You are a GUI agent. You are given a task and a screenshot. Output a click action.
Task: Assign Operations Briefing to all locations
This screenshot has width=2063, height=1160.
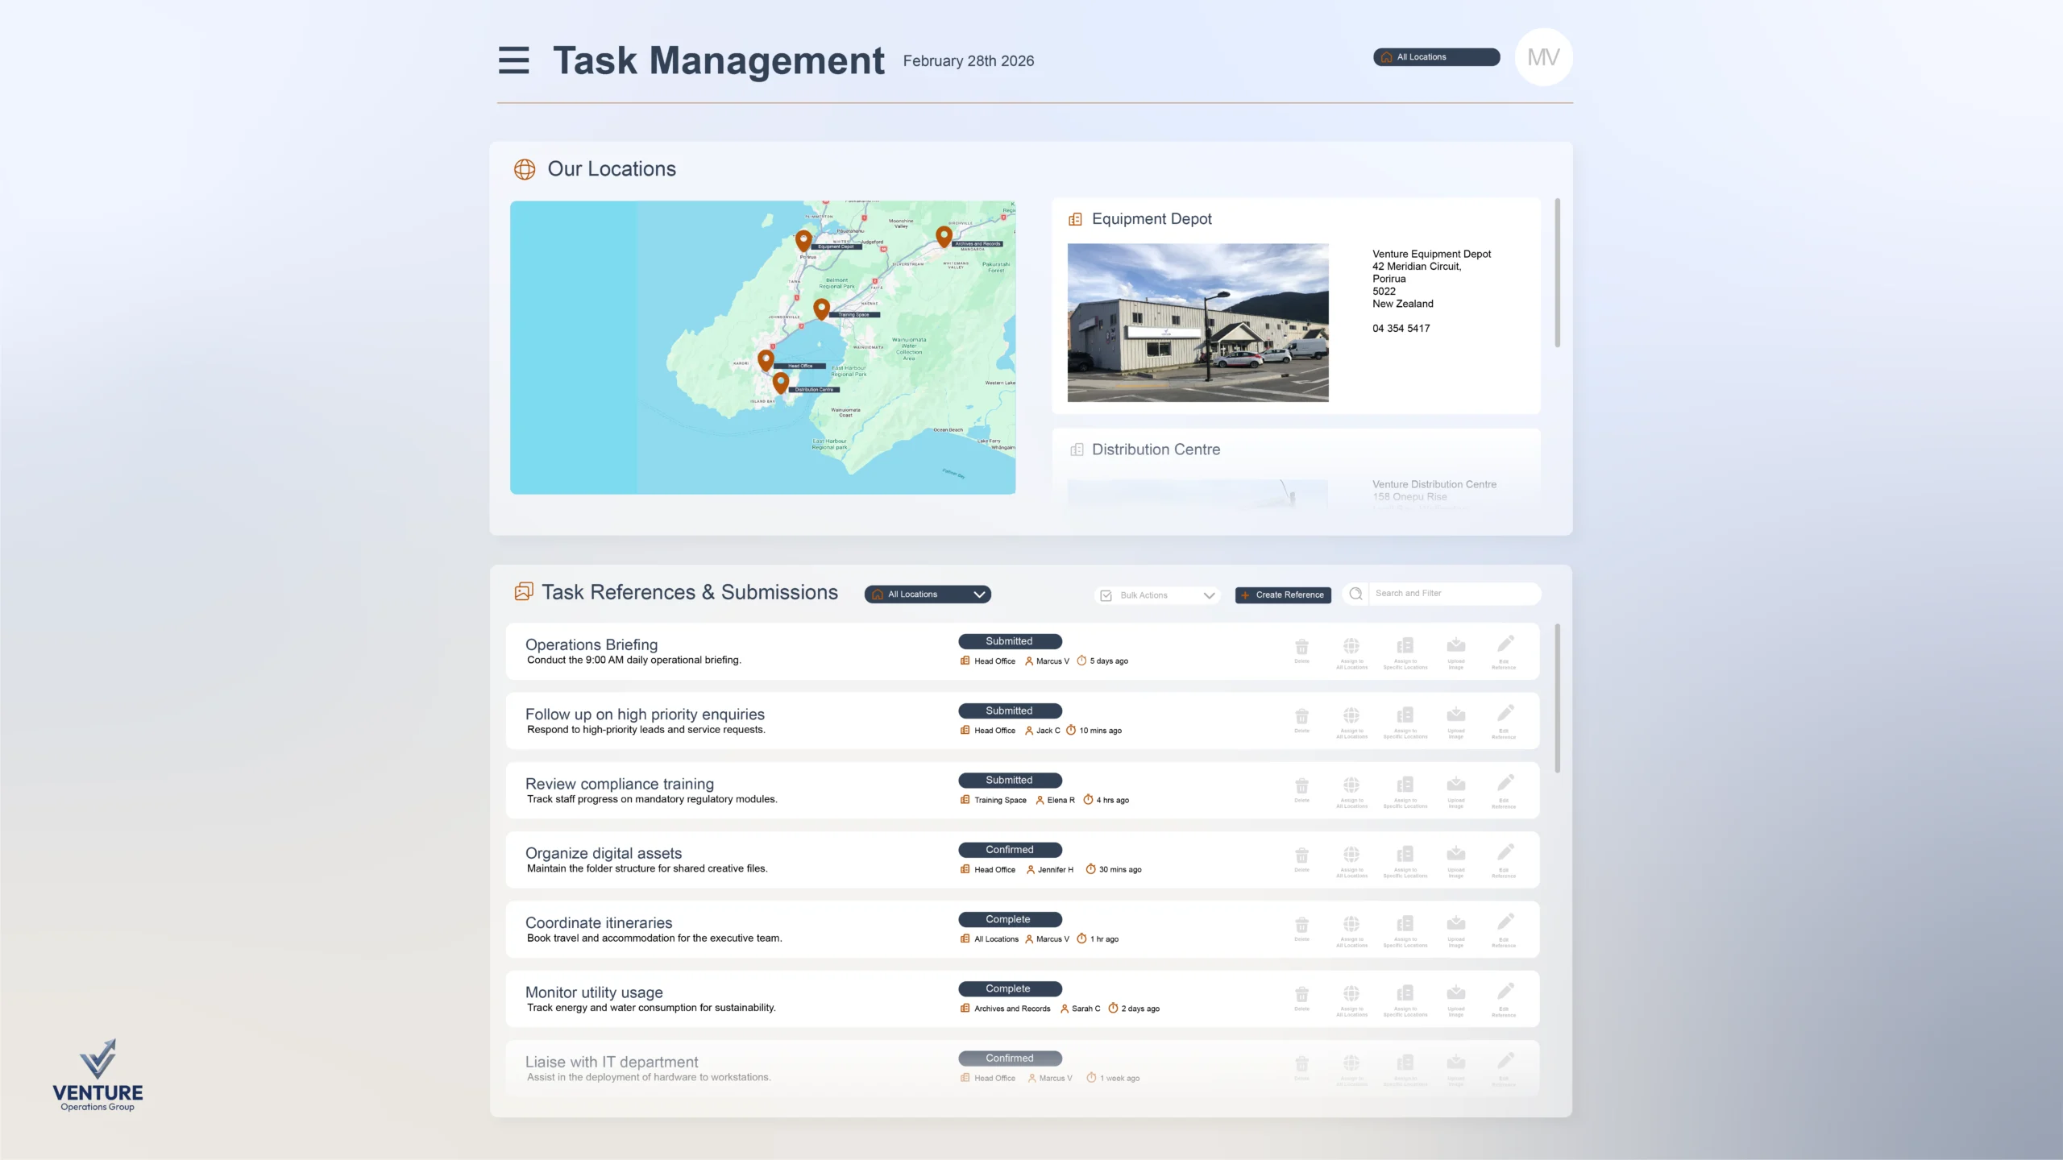click(x=1351, y=652)
